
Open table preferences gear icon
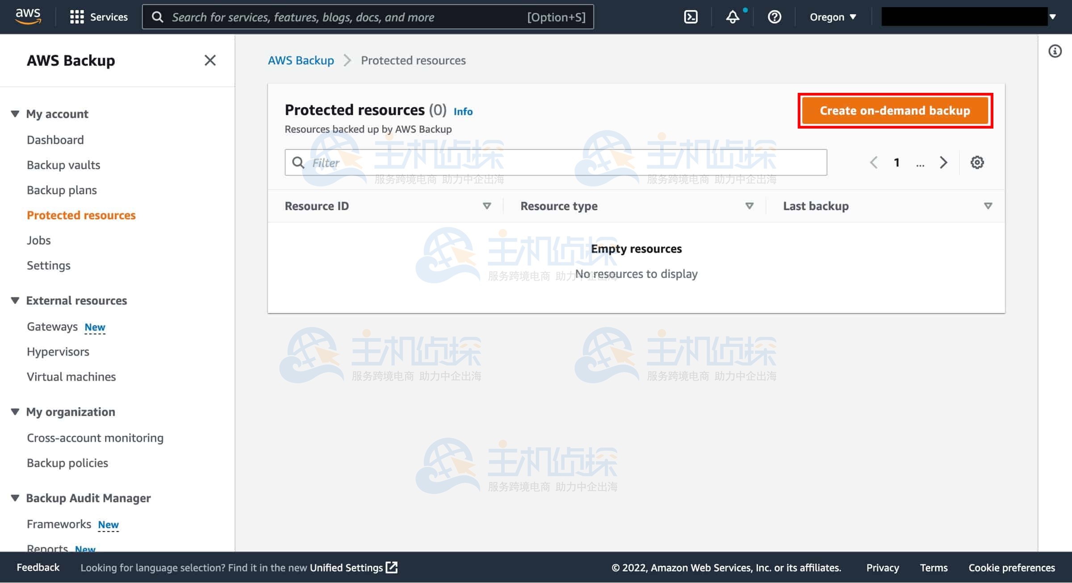coord(977,162)
